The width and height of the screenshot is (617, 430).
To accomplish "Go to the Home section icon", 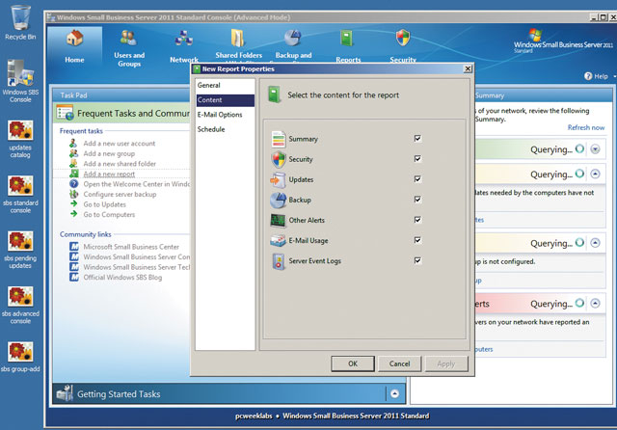I will click(x=74, y=39).
